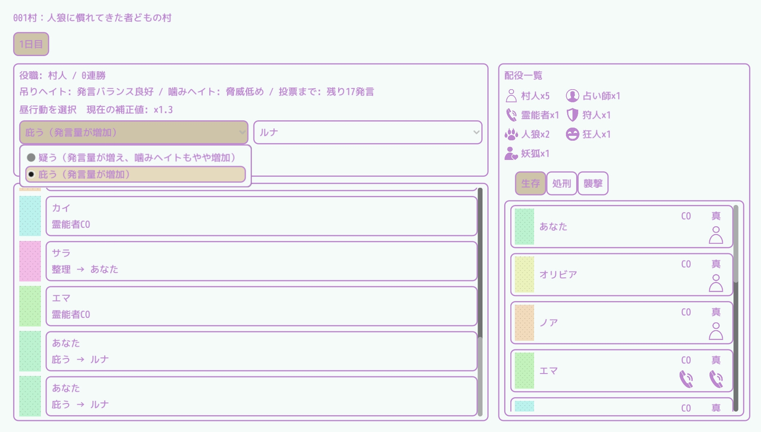Click the villager icon in the あなた card
This screenshot has width=761, height=432.
[x=716, y=235]
